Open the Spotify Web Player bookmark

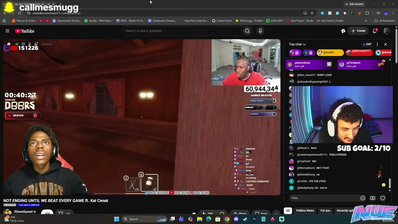[98, 21]
